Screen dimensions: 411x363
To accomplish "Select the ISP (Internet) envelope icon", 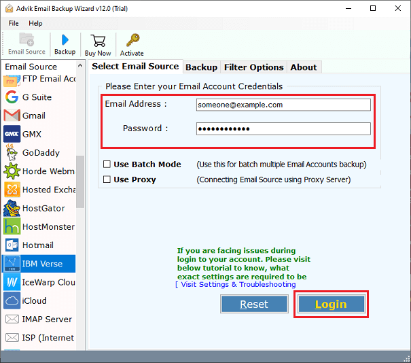I will tap(12, 338).
